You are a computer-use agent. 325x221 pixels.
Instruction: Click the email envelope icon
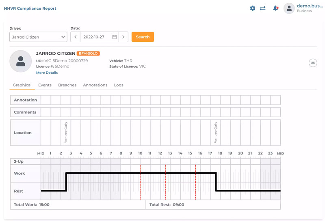(x=313, y=63)
